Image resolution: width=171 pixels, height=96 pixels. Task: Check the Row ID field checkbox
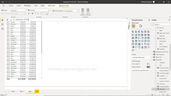[x=156, y=28]
